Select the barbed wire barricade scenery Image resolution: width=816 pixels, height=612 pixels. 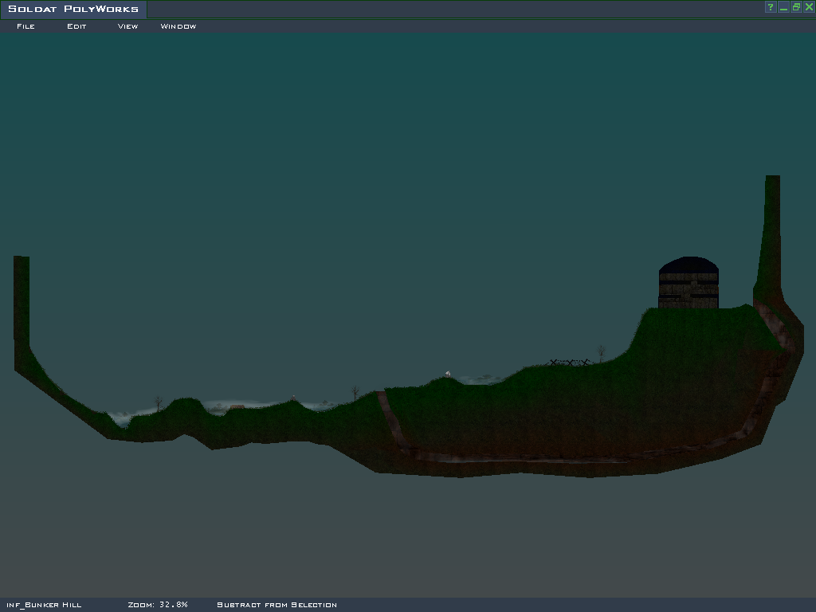[569, 363]
